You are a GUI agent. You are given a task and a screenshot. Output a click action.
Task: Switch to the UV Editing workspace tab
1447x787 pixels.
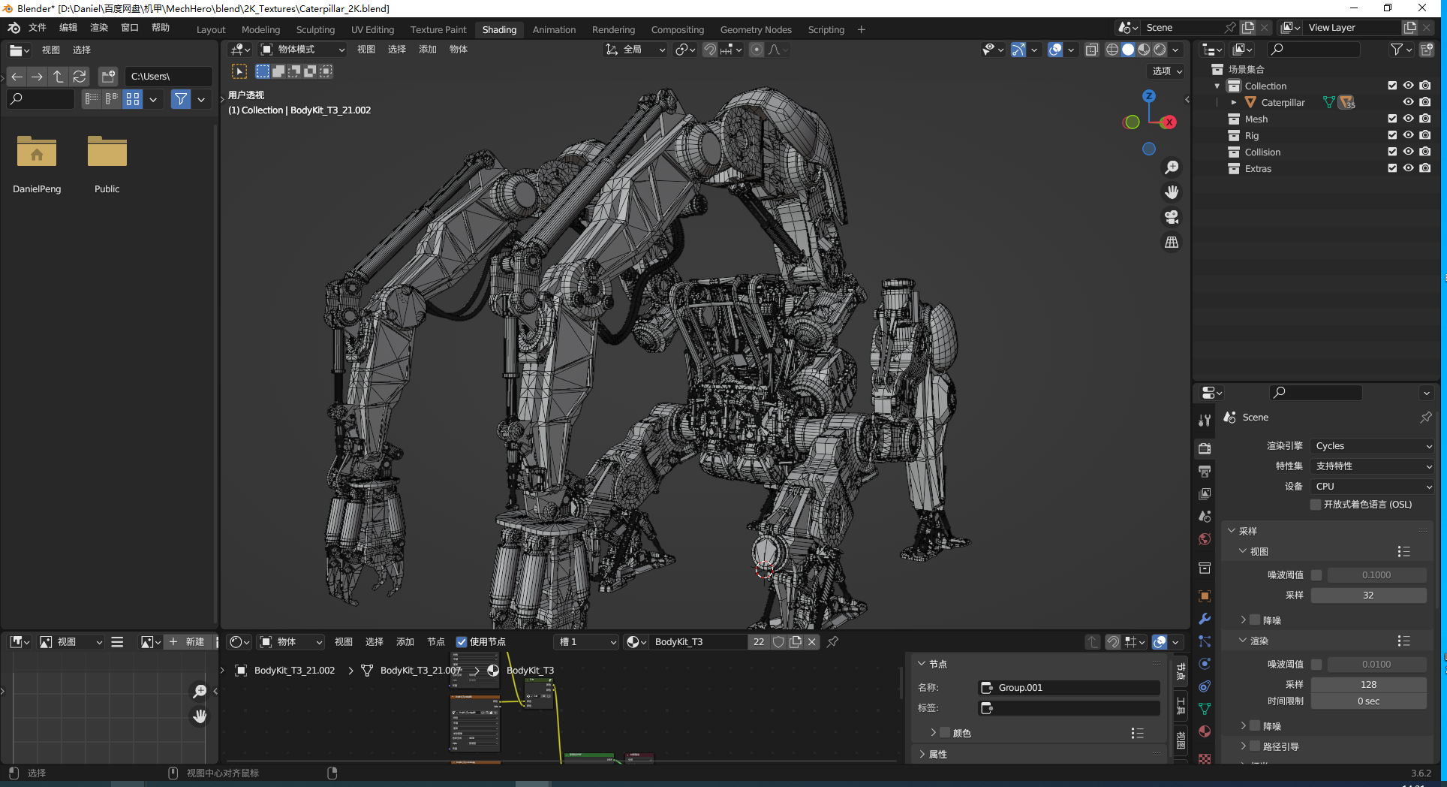coord(372,30)
